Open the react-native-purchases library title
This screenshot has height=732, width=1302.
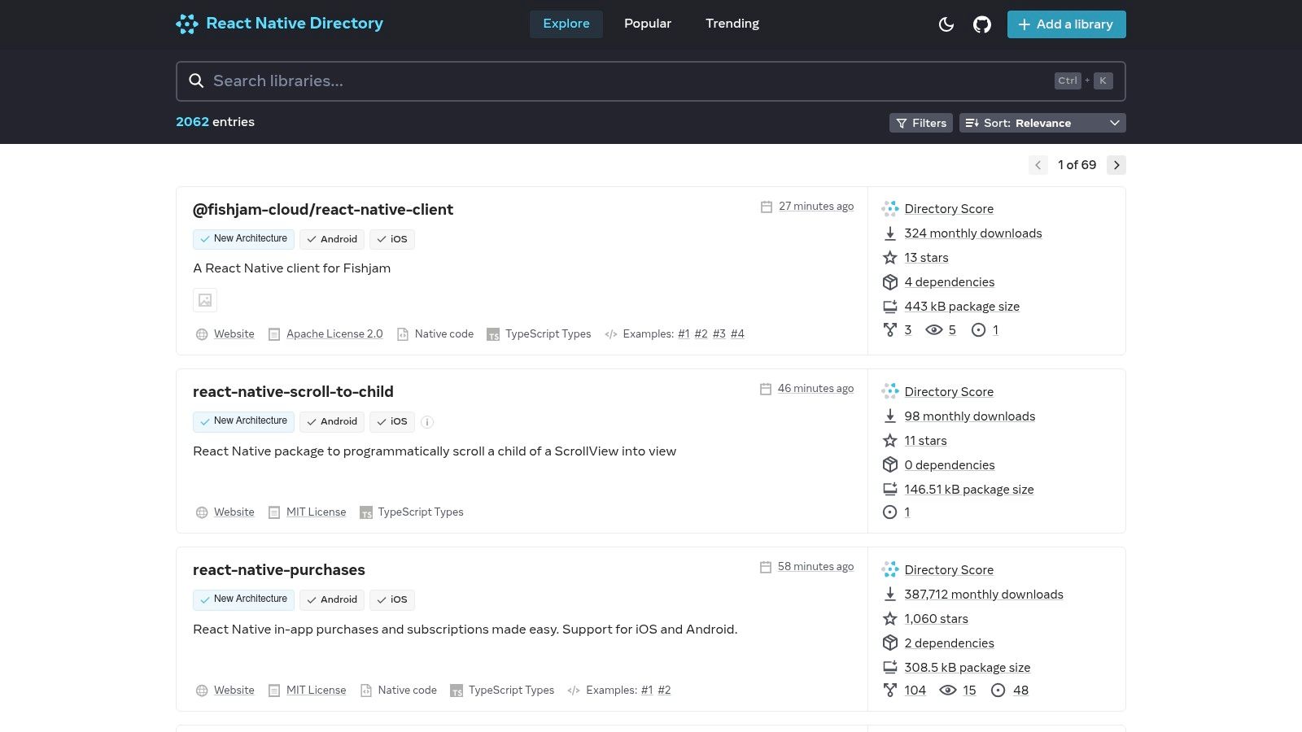tap(279, 570)
